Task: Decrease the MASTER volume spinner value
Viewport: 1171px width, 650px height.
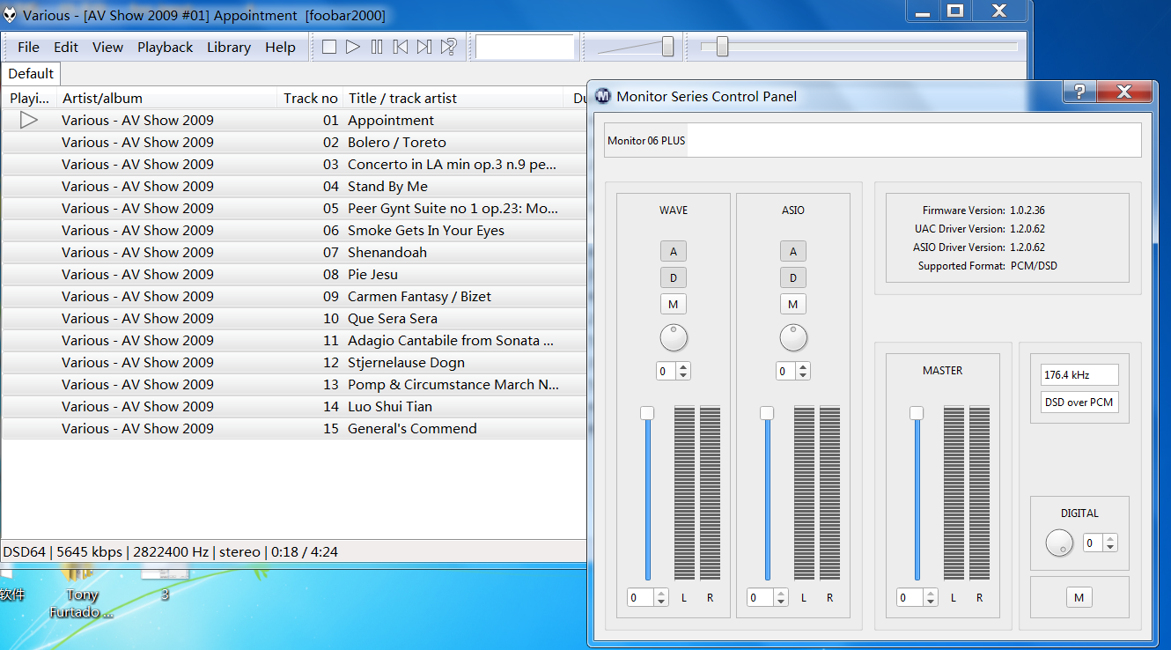Action: point(932,602)
